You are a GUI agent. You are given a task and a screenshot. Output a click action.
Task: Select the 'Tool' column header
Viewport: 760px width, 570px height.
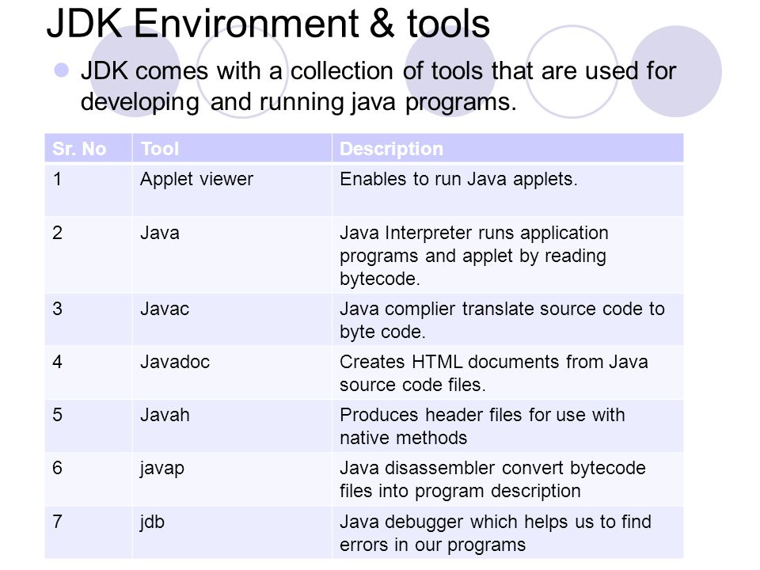click(x=232, y=148)
